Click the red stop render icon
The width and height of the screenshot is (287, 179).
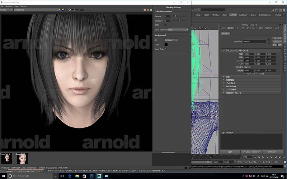(145, 10)
